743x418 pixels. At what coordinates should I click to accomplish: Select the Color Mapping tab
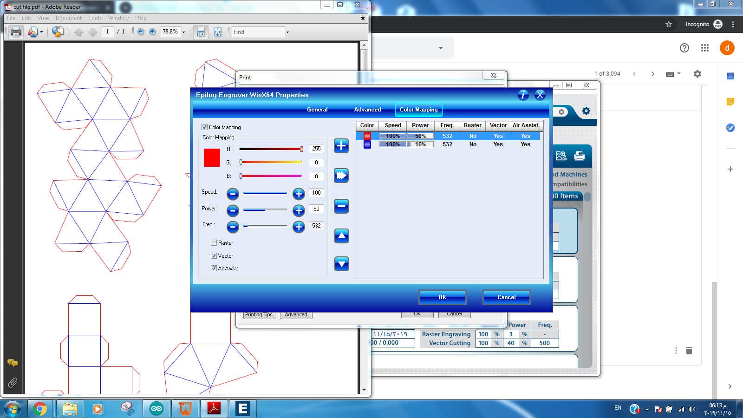coord(419,110)
